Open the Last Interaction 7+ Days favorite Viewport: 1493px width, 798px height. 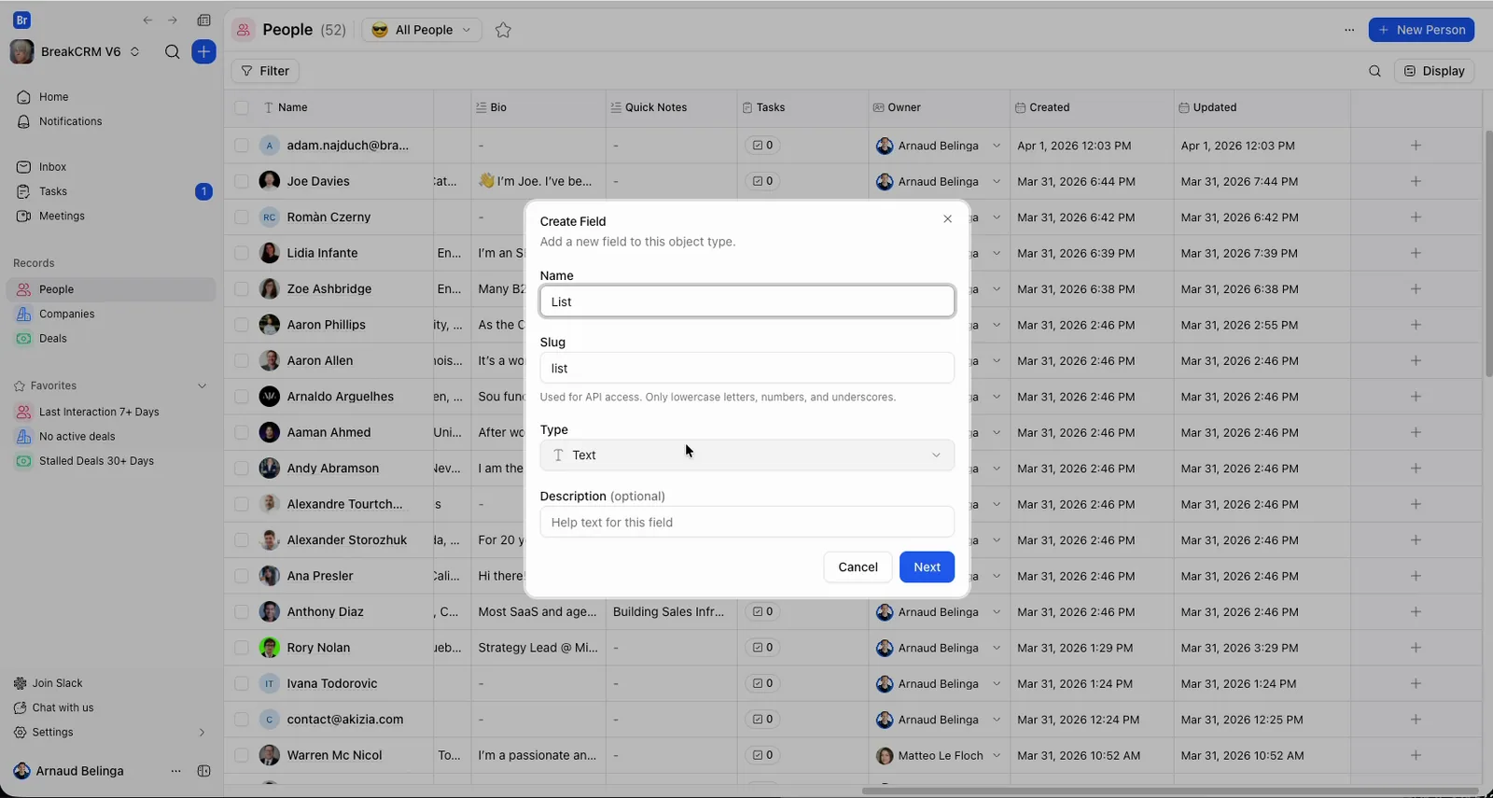point(99,412)
